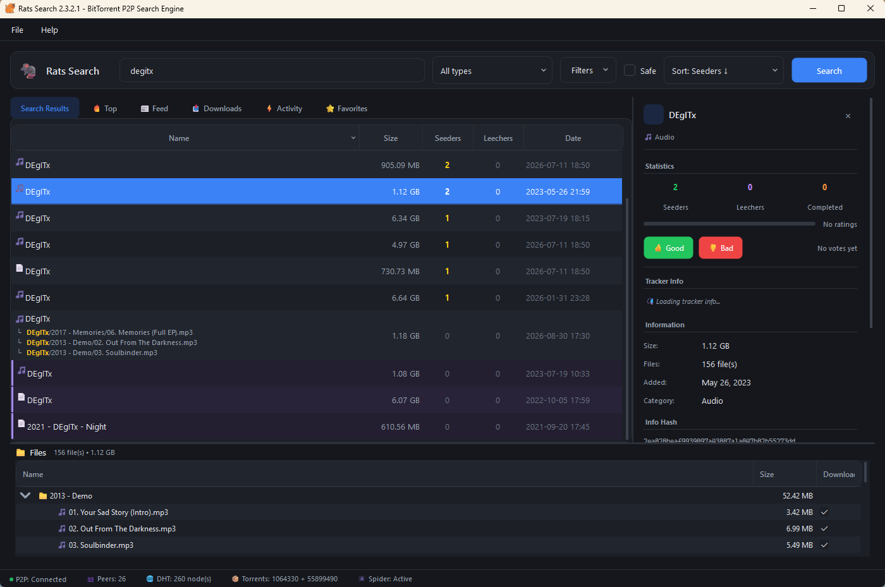Open the Help menu
Image resolution: width=885 pixels, height=587 pixels.
coord(49,30)
